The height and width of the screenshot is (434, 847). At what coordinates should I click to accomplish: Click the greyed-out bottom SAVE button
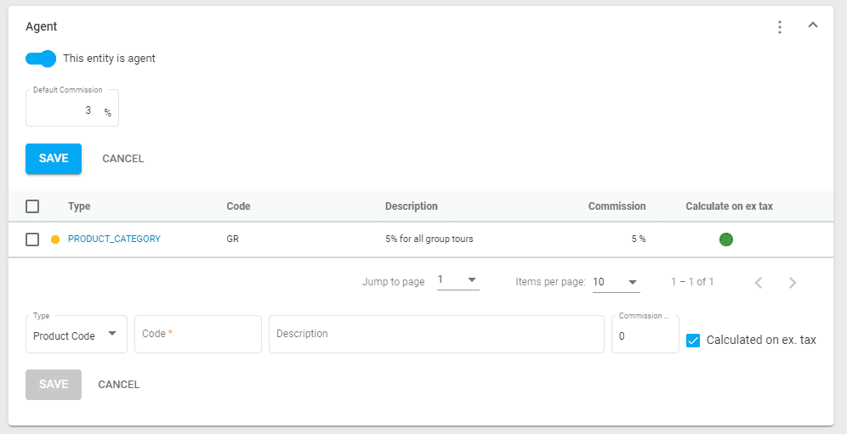tap(54, 385)
